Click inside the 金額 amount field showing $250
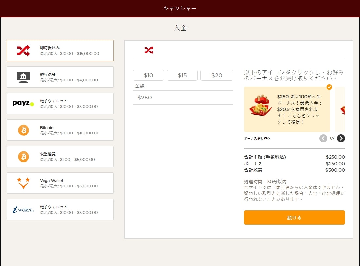The width and height of the screenshot is (360, 266). click(x=183, y=97)
